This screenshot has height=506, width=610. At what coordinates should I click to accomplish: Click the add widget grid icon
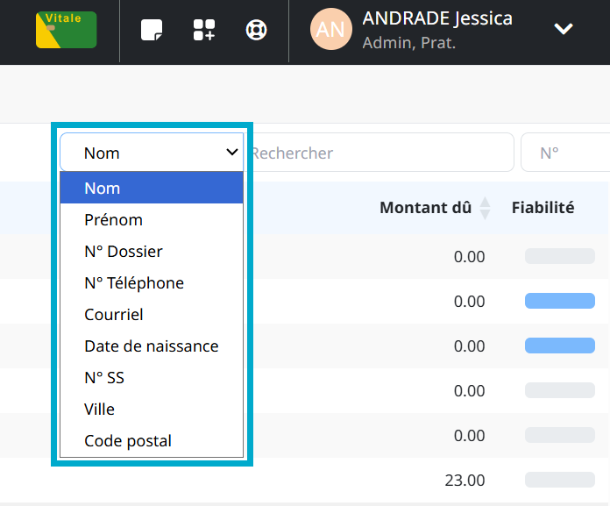(203, 31)
